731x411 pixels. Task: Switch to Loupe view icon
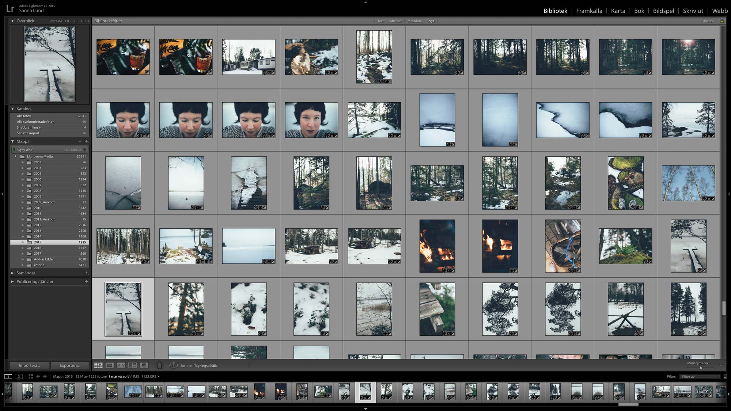(x=110, y=365)
